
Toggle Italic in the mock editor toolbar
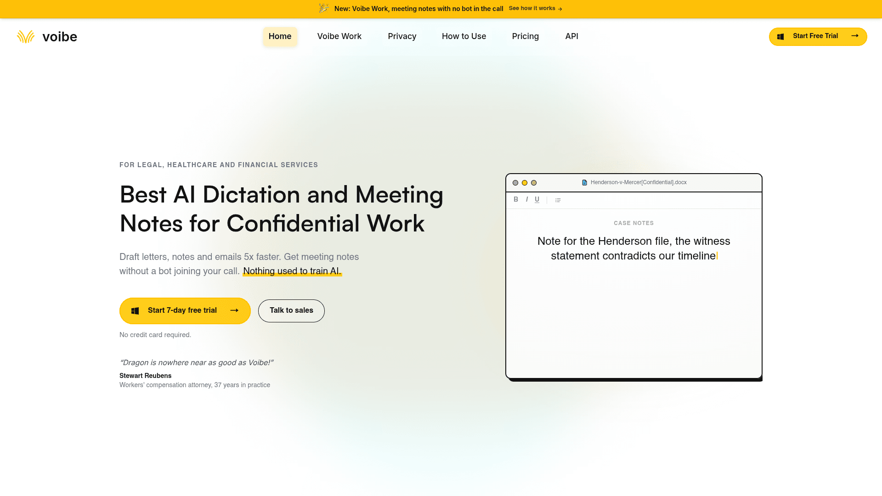tap(526, 199)
